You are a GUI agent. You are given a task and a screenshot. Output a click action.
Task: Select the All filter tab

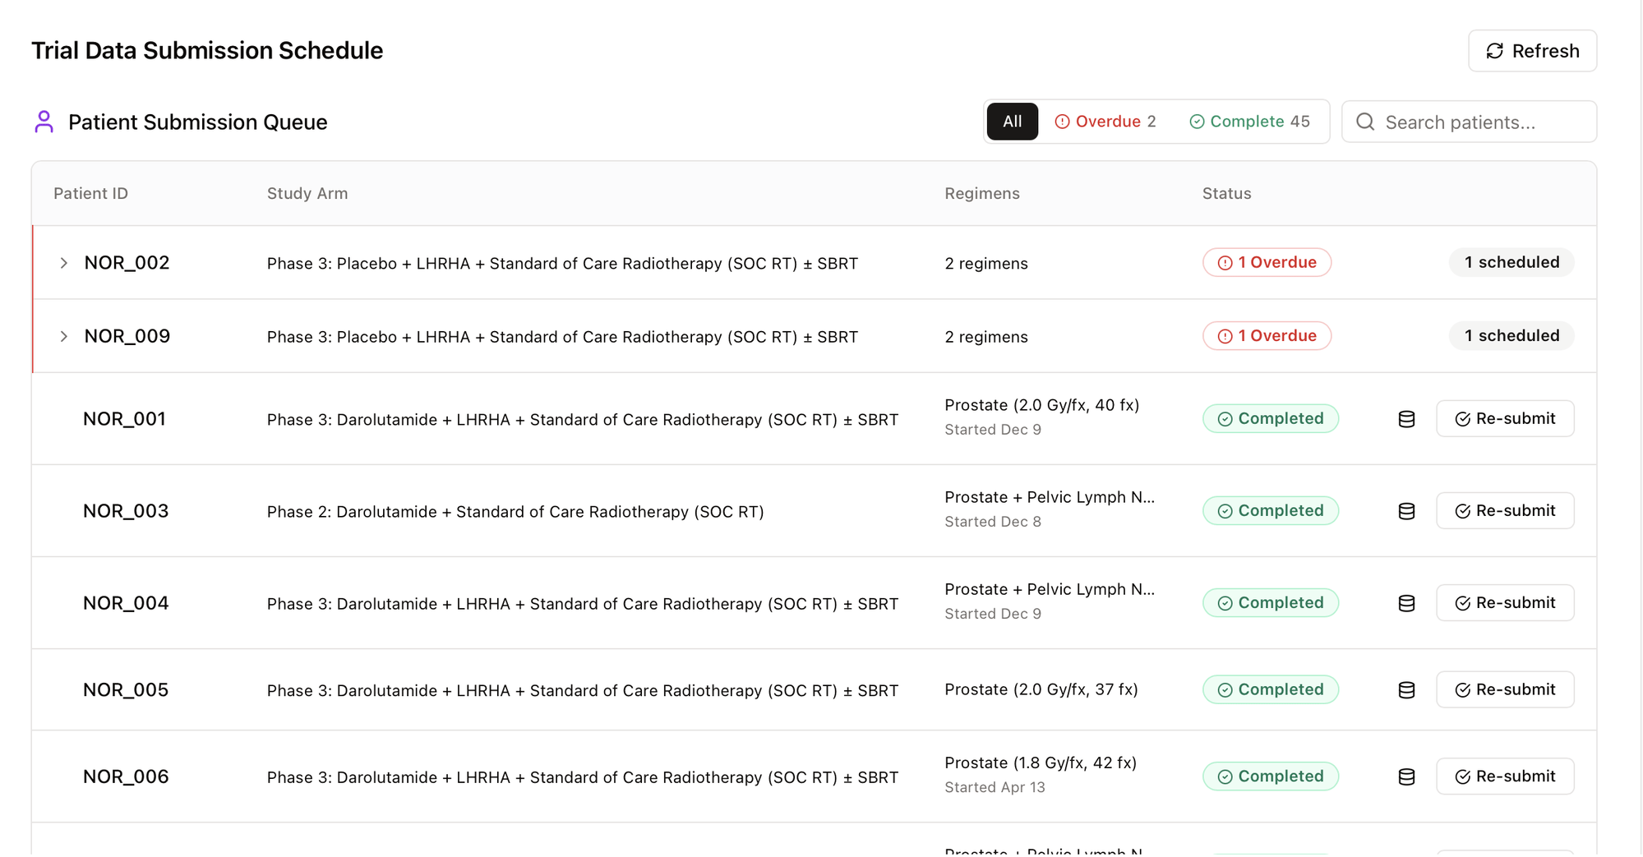pyautogui.click(x=1012, y=122)
